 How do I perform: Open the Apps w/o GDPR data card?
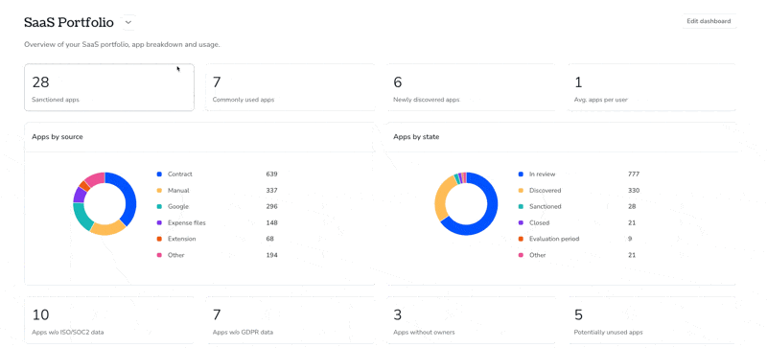290,320
